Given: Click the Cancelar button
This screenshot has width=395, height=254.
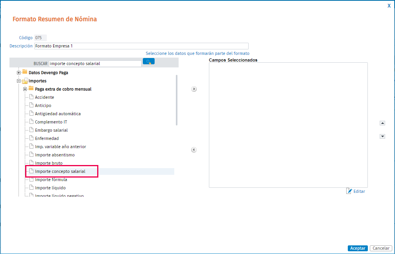Looking at the screenshot, I should click(381, 248).
